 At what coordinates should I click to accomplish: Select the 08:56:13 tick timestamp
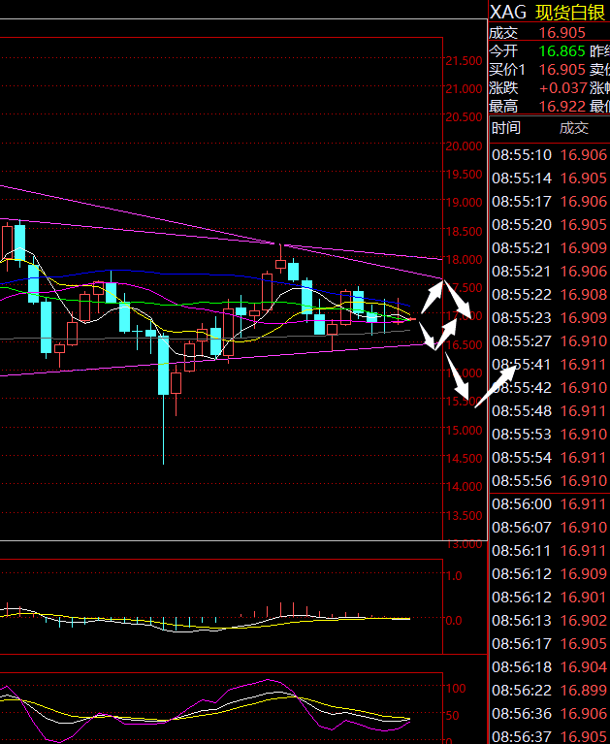pyautogui.click(x=522, y=620)
